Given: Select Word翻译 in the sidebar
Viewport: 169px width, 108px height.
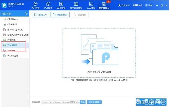Looking at the screenshot, I should [15, 45].
